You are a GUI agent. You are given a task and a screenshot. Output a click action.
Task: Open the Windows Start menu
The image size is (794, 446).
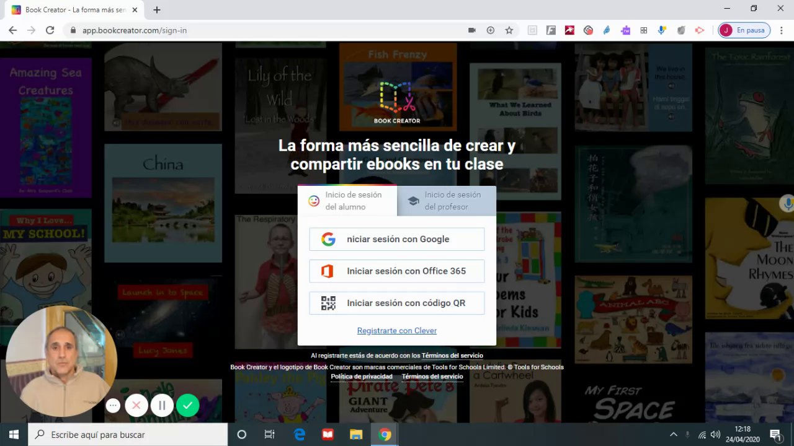point(14,434)
